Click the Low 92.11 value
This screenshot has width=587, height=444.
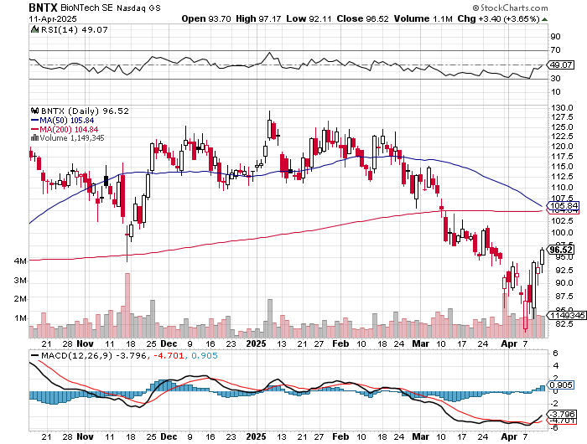click(x=309, y=18)
